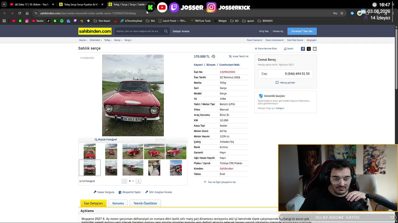Click the main red car photo
This screenshot has height=223, width=398.
pos(133,95)
